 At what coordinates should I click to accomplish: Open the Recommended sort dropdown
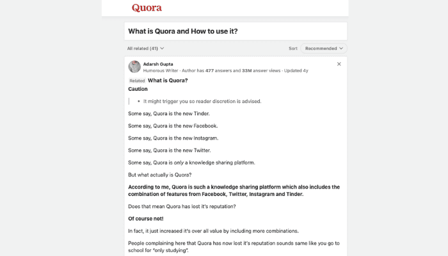pos(324,48)
